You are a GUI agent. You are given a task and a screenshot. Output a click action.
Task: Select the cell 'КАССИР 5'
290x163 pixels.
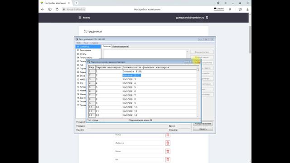159,87
